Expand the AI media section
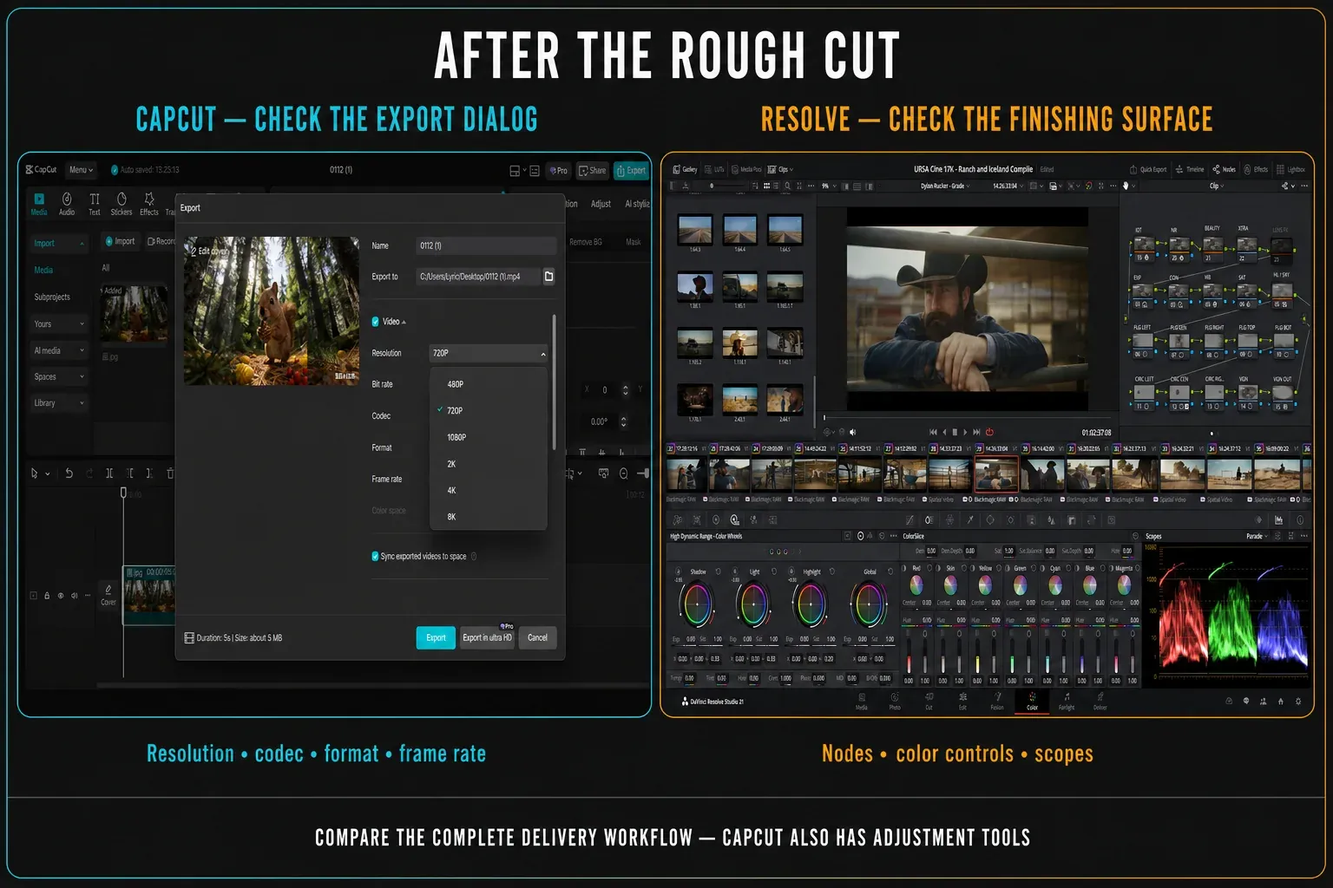 coord(59,350)
